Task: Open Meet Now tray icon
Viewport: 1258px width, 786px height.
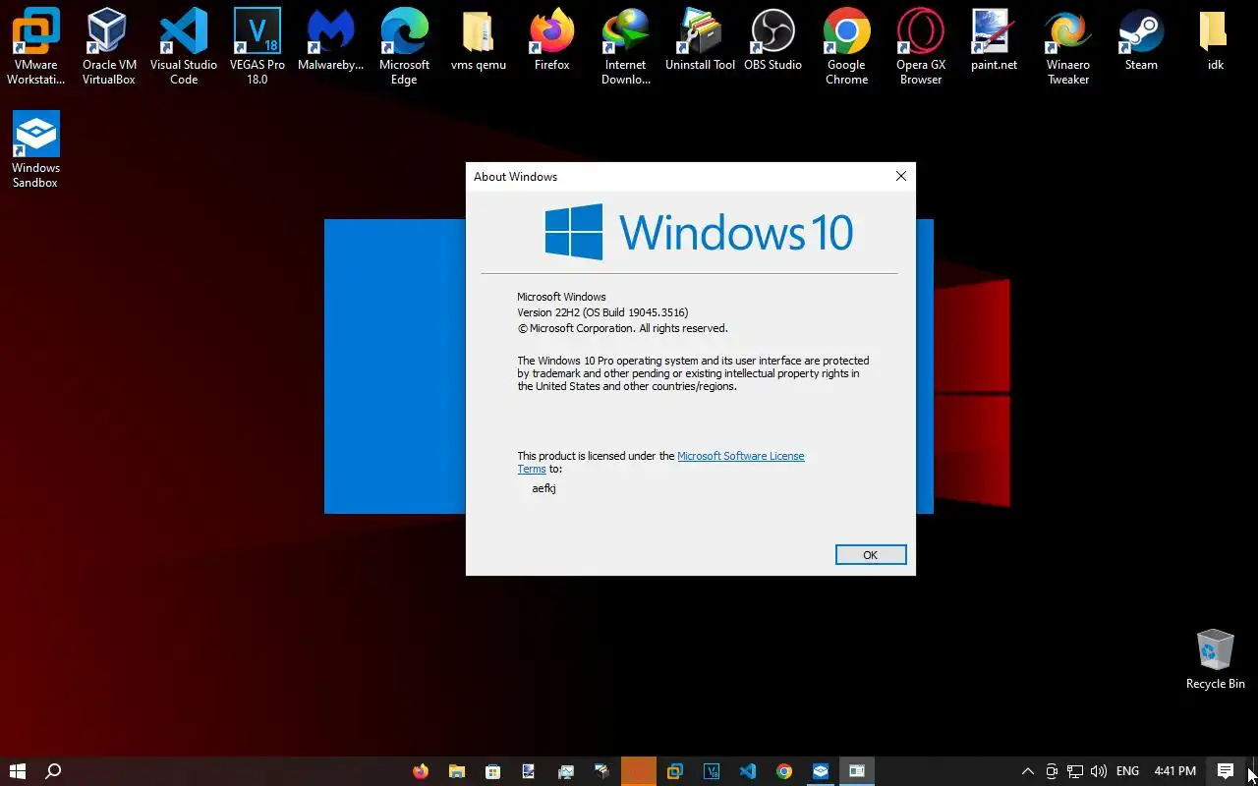Action: point(1052,771)
